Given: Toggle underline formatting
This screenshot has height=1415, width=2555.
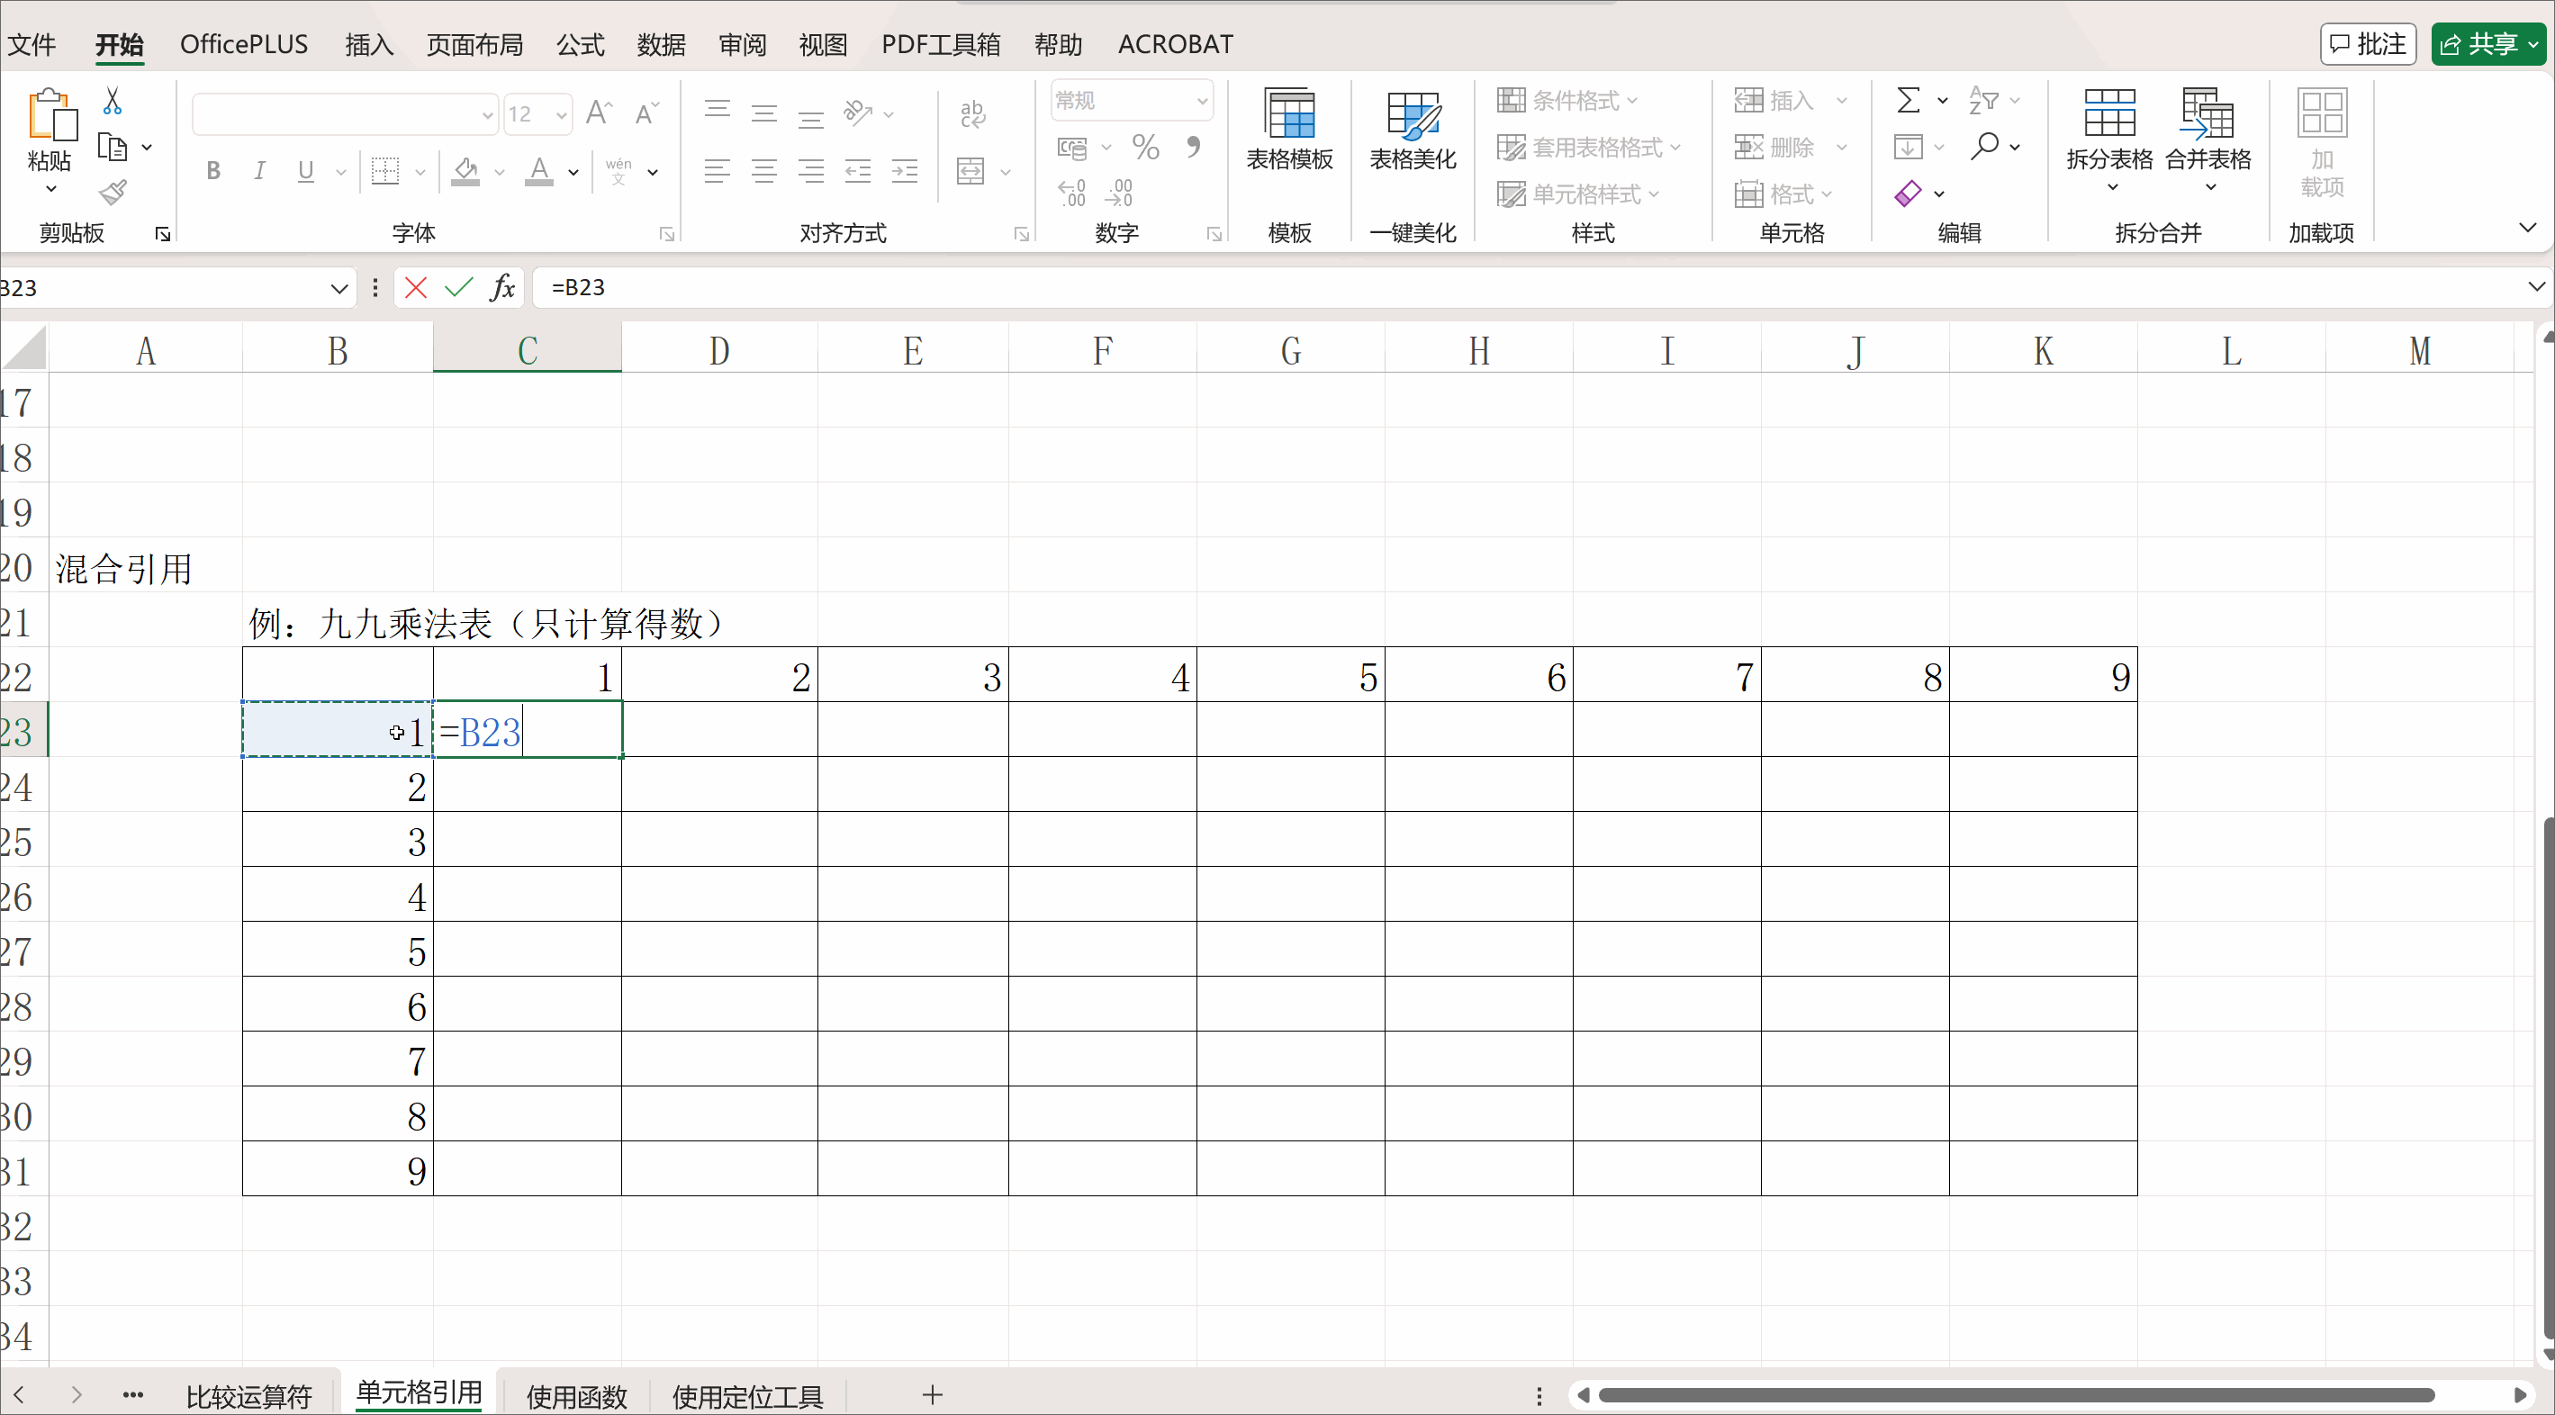Looking at the screenshot, I should tap(304, 170).
